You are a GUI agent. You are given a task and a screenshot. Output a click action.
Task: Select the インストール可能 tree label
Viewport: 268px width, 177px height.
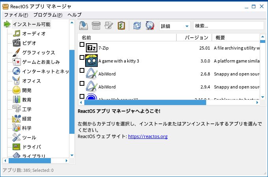tap(32, 24)
